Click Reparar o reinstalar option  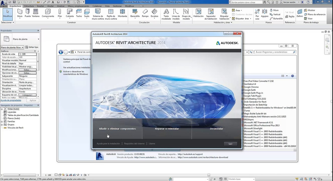(167, 129)
